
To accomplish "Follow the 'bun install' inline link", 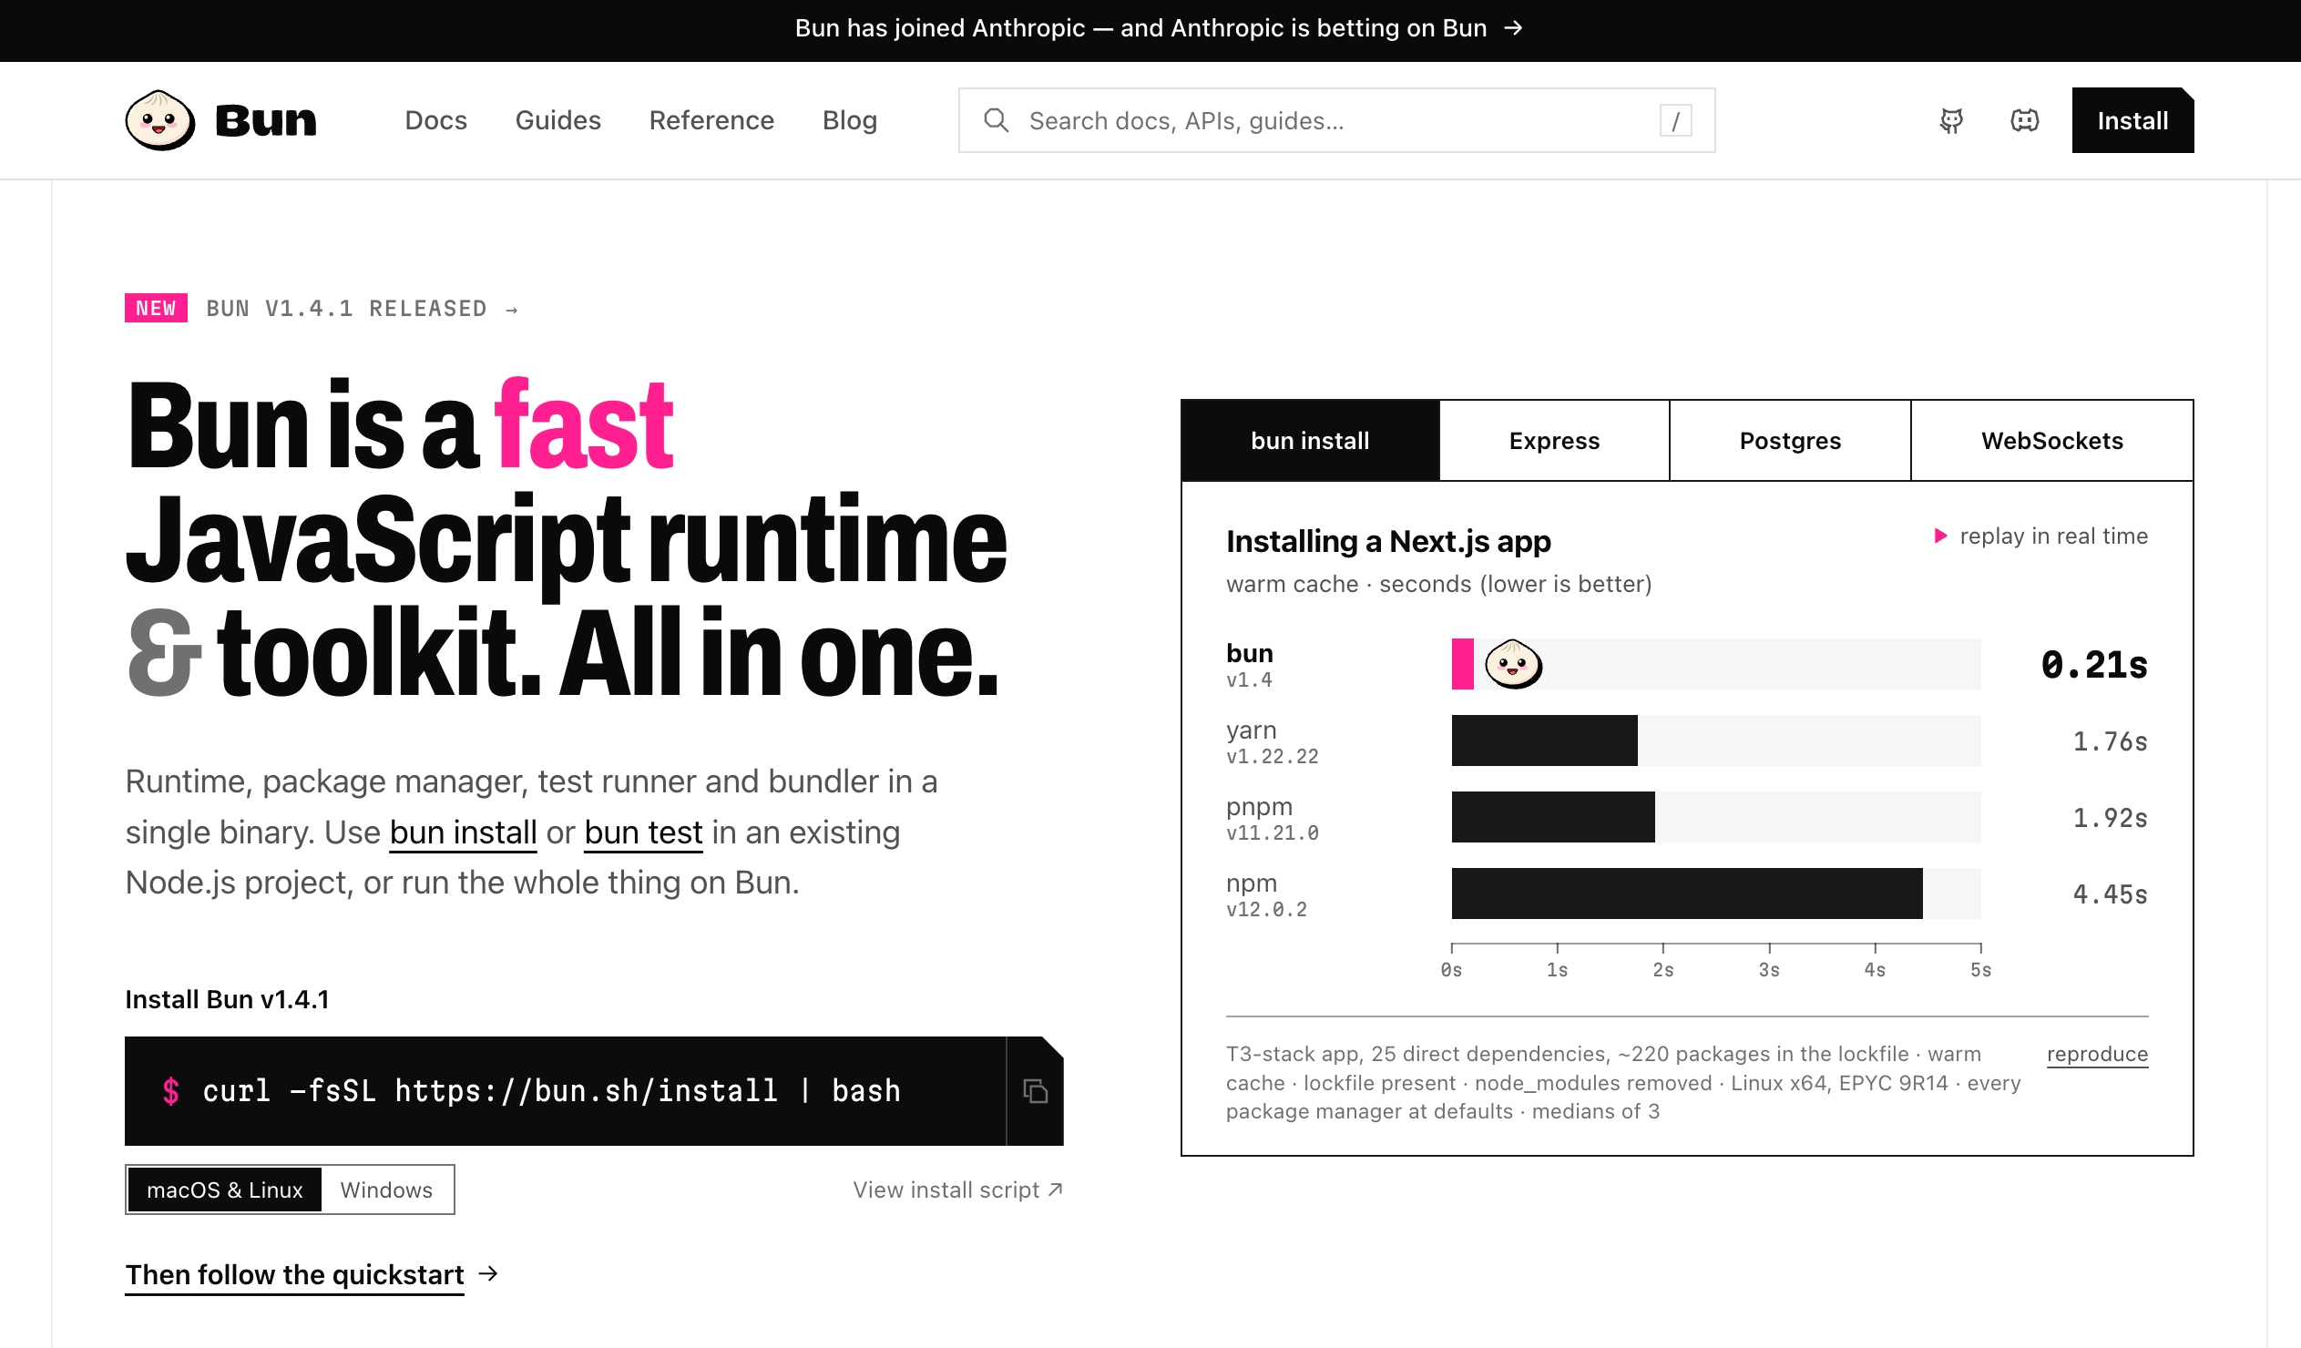I will click(463, 832).
